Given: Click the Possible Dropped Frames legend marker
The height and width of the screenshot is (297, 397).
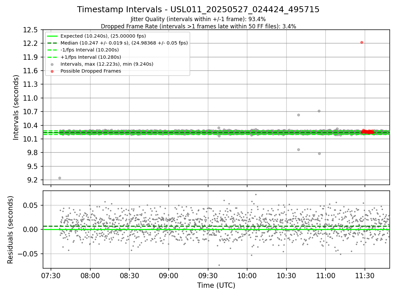Looking at the screenshot, I should coord(52,71).
